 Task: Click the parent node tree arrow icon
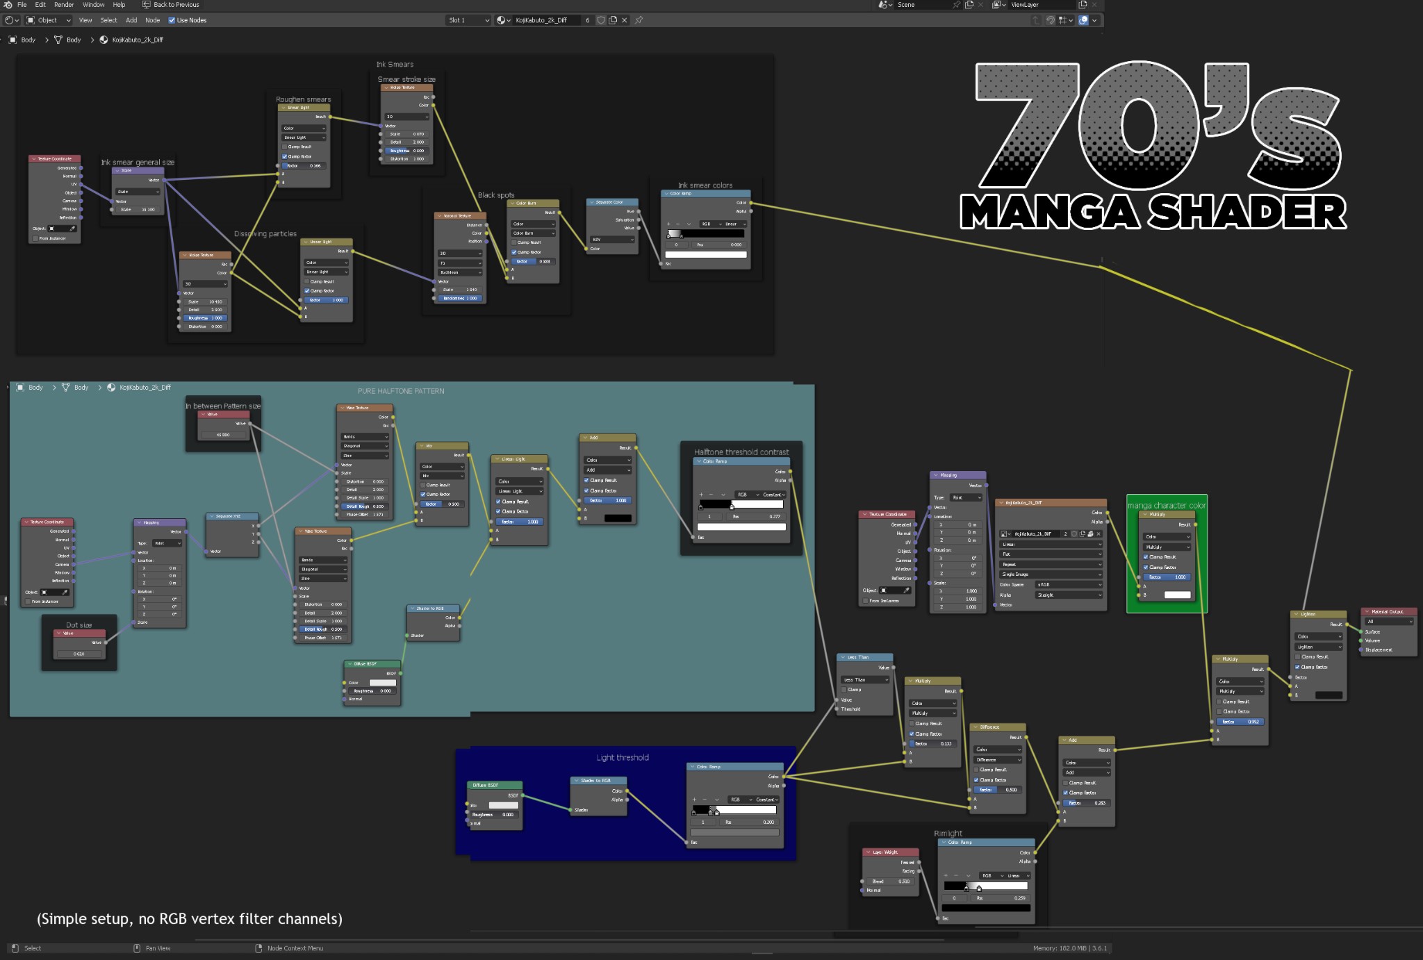click(1036, 20)
